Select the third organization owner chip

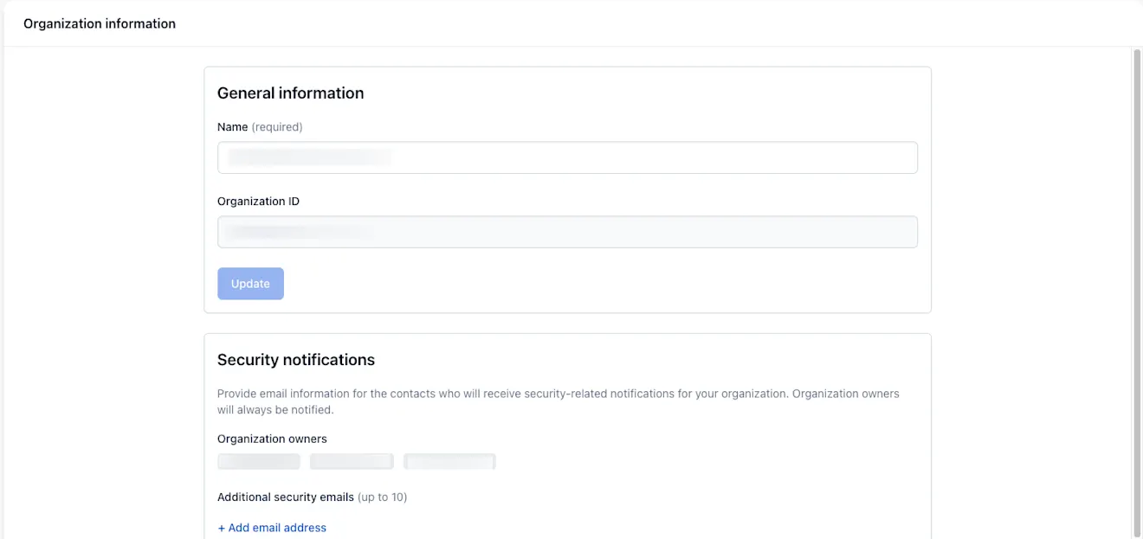click(x=449, y=461)
